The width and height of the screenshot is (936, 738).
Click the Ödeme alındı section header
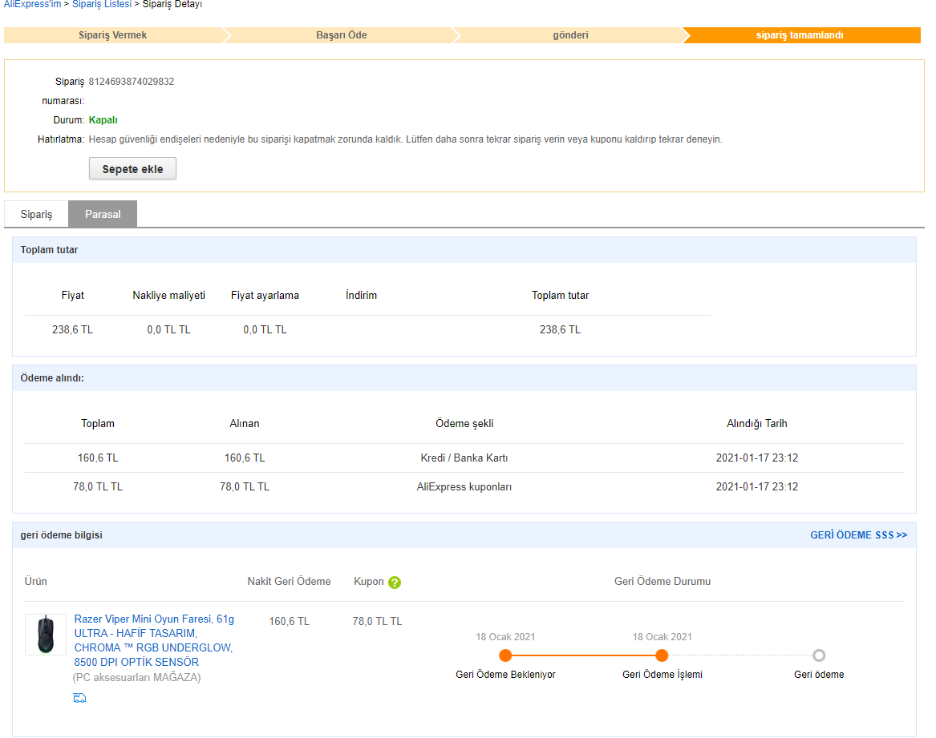point(464,378)
